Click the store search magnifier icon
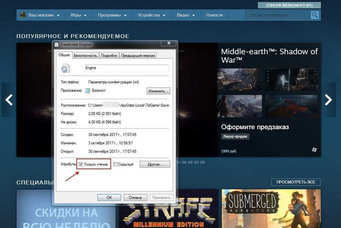 click(x=314, y=15)
